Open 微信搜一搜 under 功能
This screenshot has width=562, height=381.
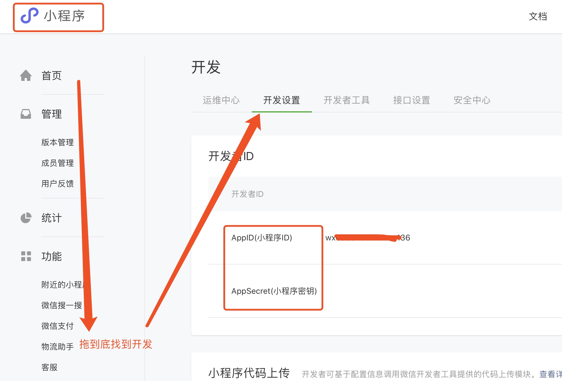tap(61, 305)
